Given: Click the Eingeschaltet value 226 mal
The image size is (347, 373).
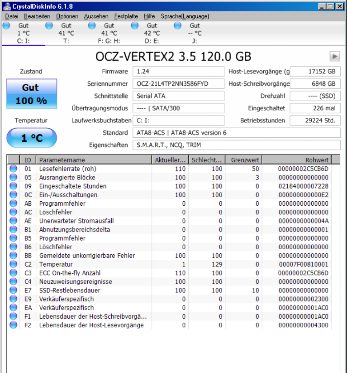Looking at the screenshot, I should pos(315,108).
